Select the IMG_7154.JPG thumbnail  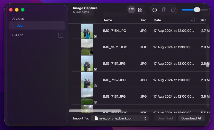[87, 31]
